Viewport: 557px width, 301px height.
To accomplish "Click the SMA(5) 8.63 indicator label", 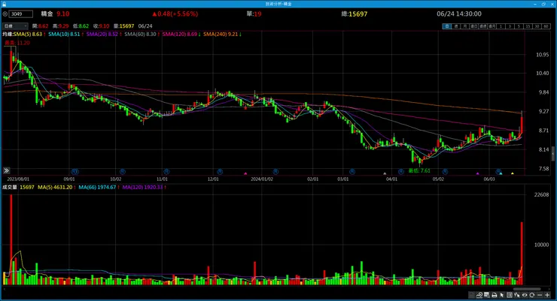I will [x=29, y=35].
